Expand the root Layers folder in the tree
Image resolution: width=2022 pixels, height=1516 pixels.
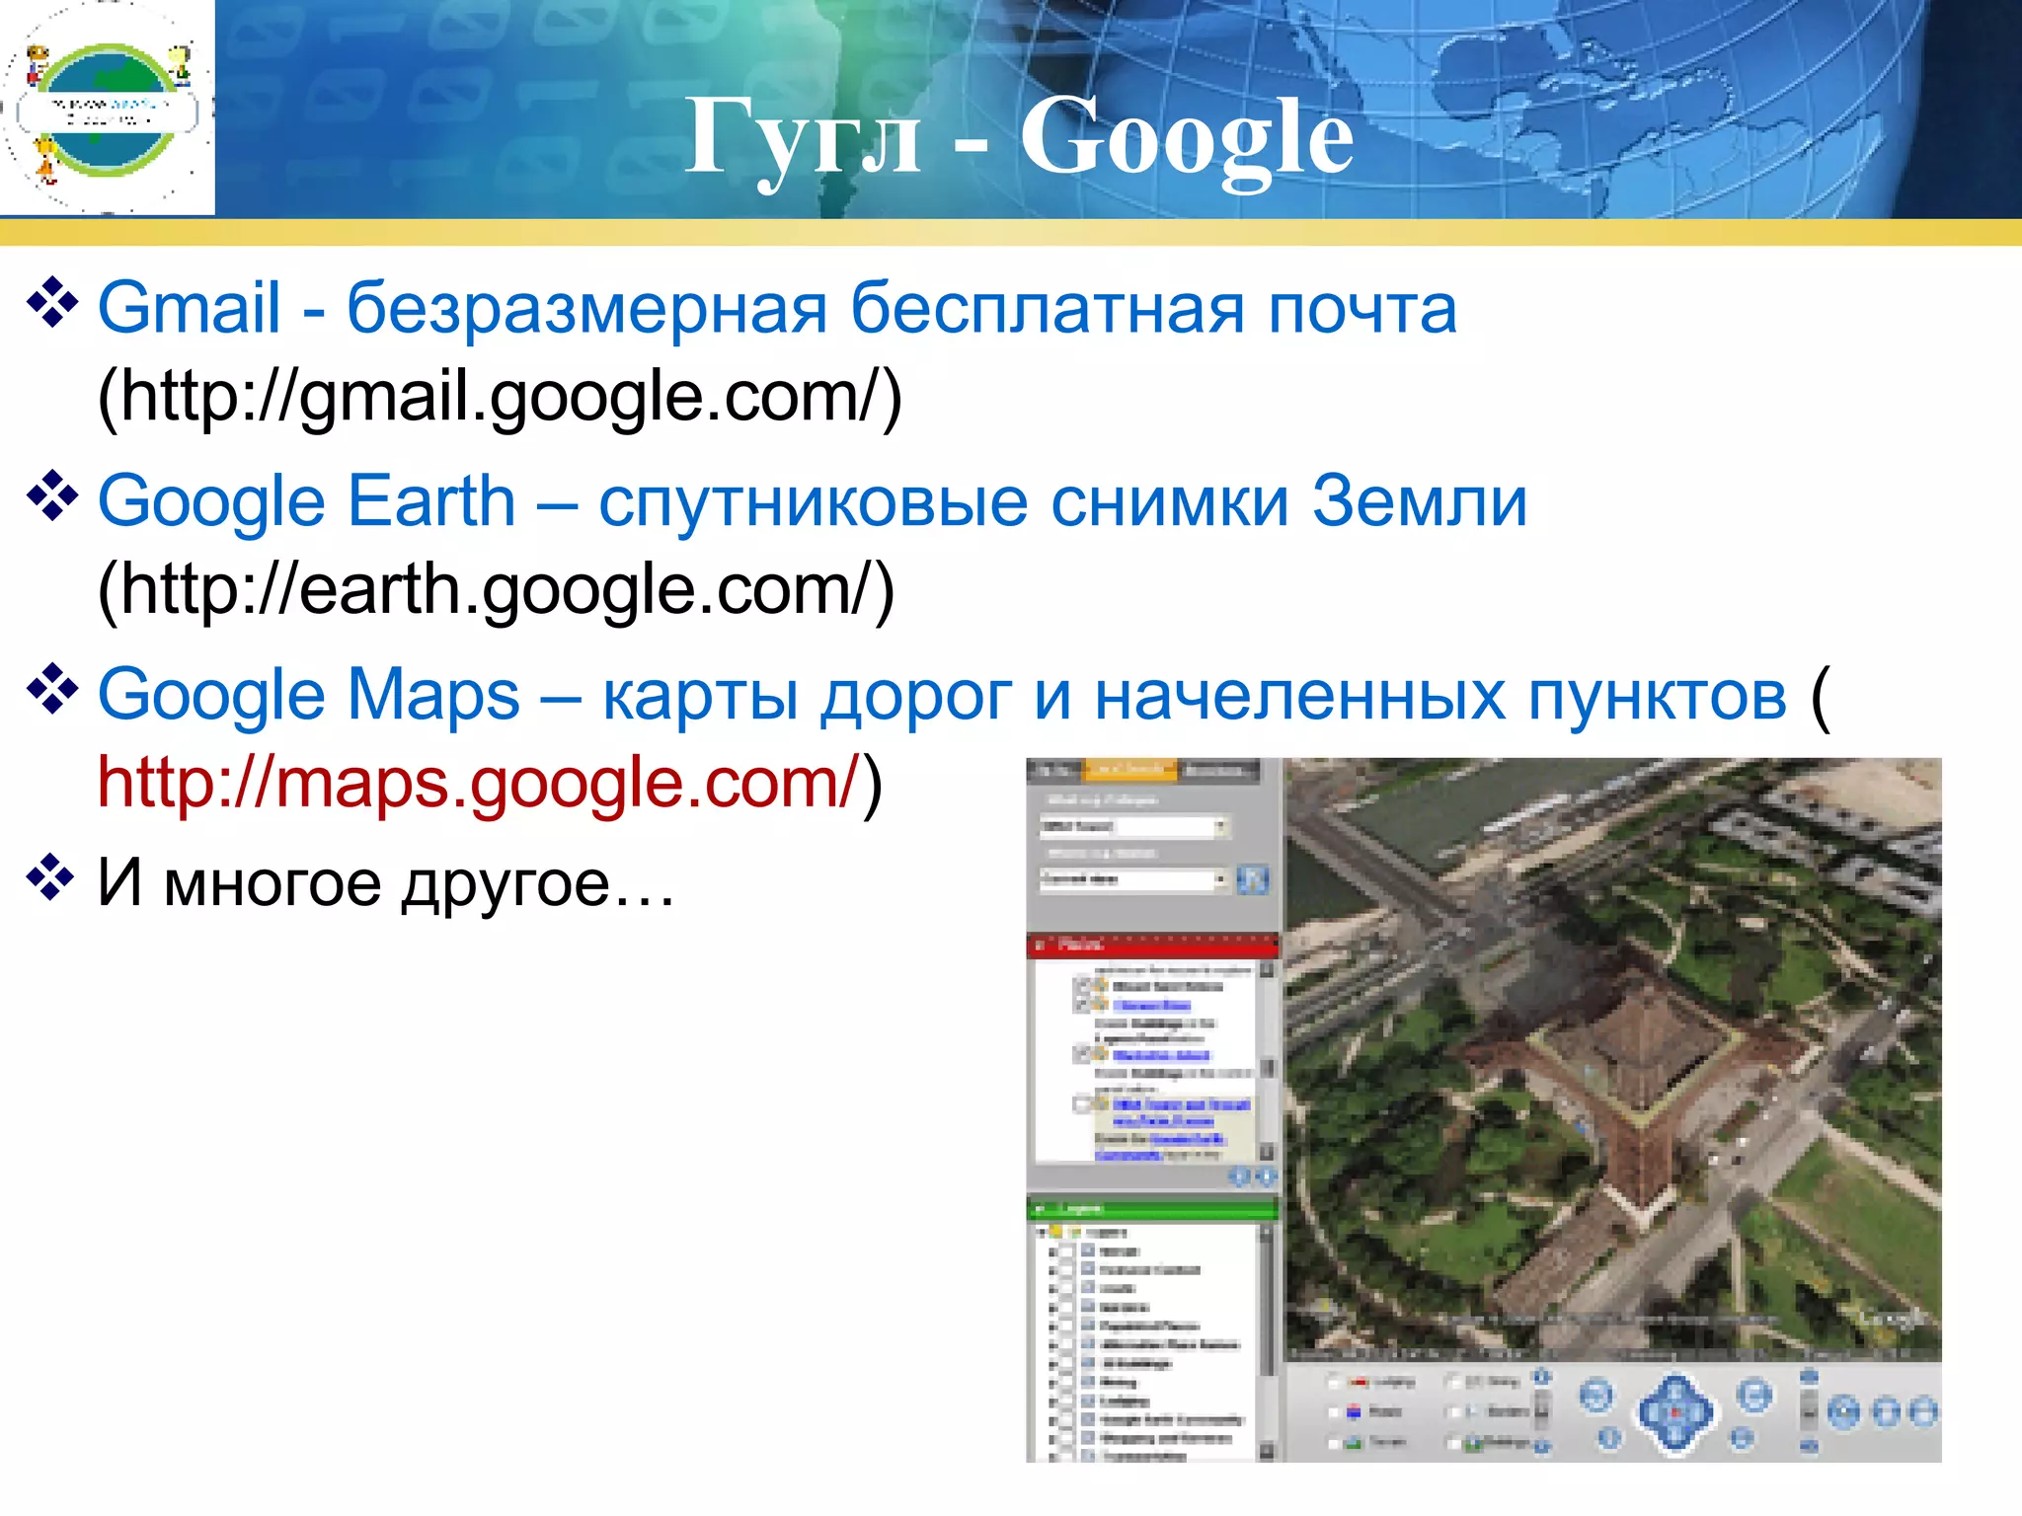[x=1042, y=1232]
